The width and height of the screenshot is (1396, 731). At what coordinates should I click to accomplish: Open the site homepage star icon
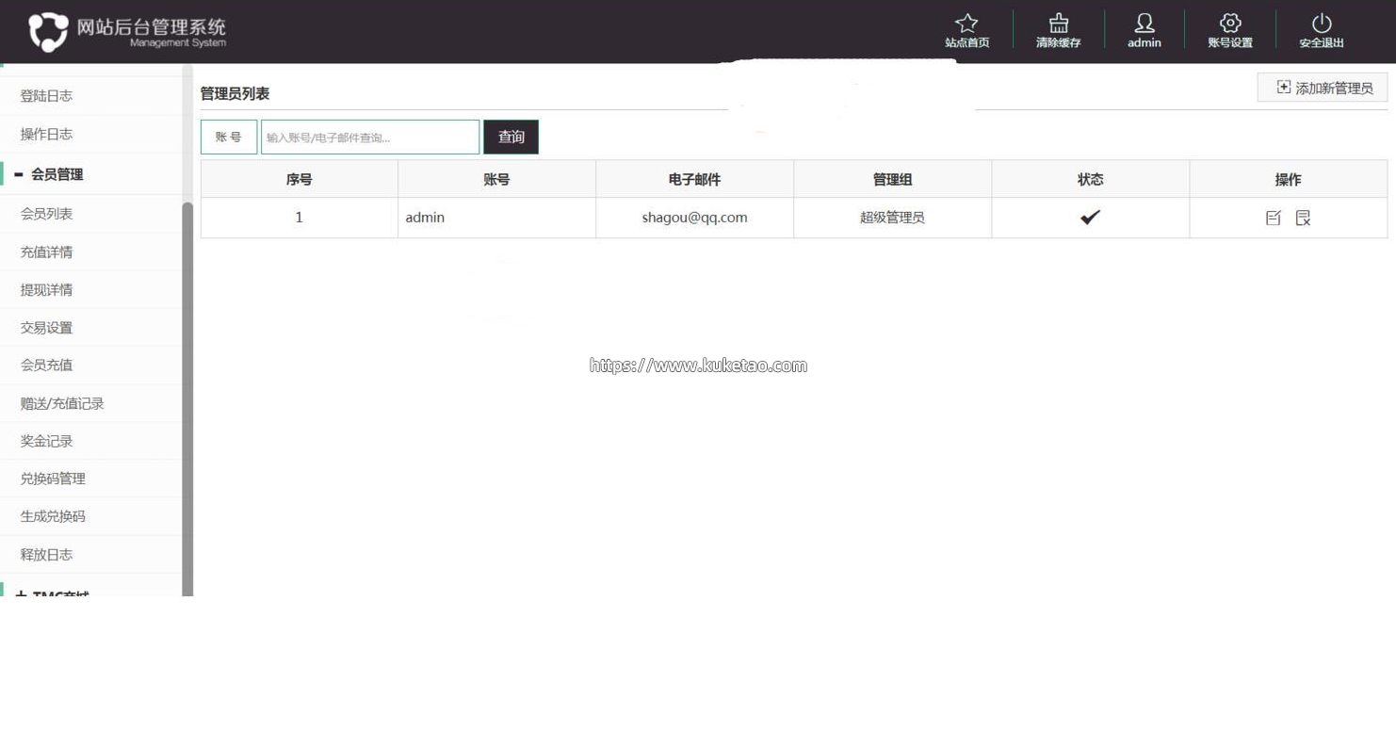pos(966,24)
